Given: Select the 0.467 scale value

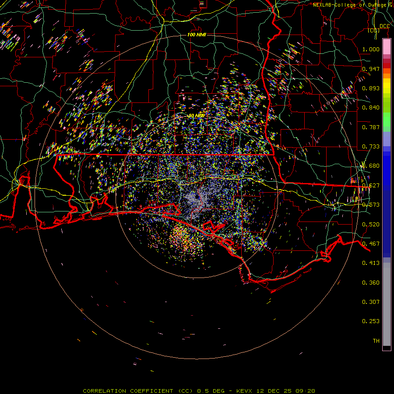Looking at the screenshot, I should tap(371, 244).
